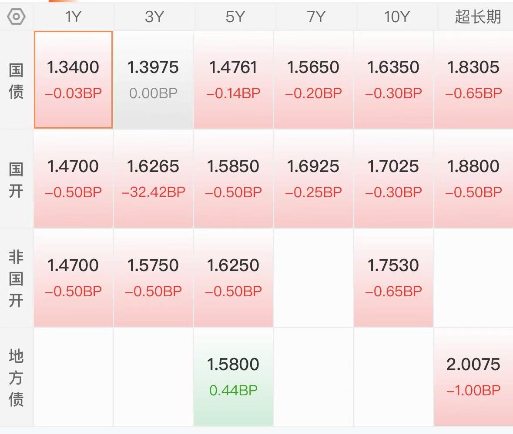
Task: Open 国债 超长期 cell showing 1.8305
Action: coord(474,80)
